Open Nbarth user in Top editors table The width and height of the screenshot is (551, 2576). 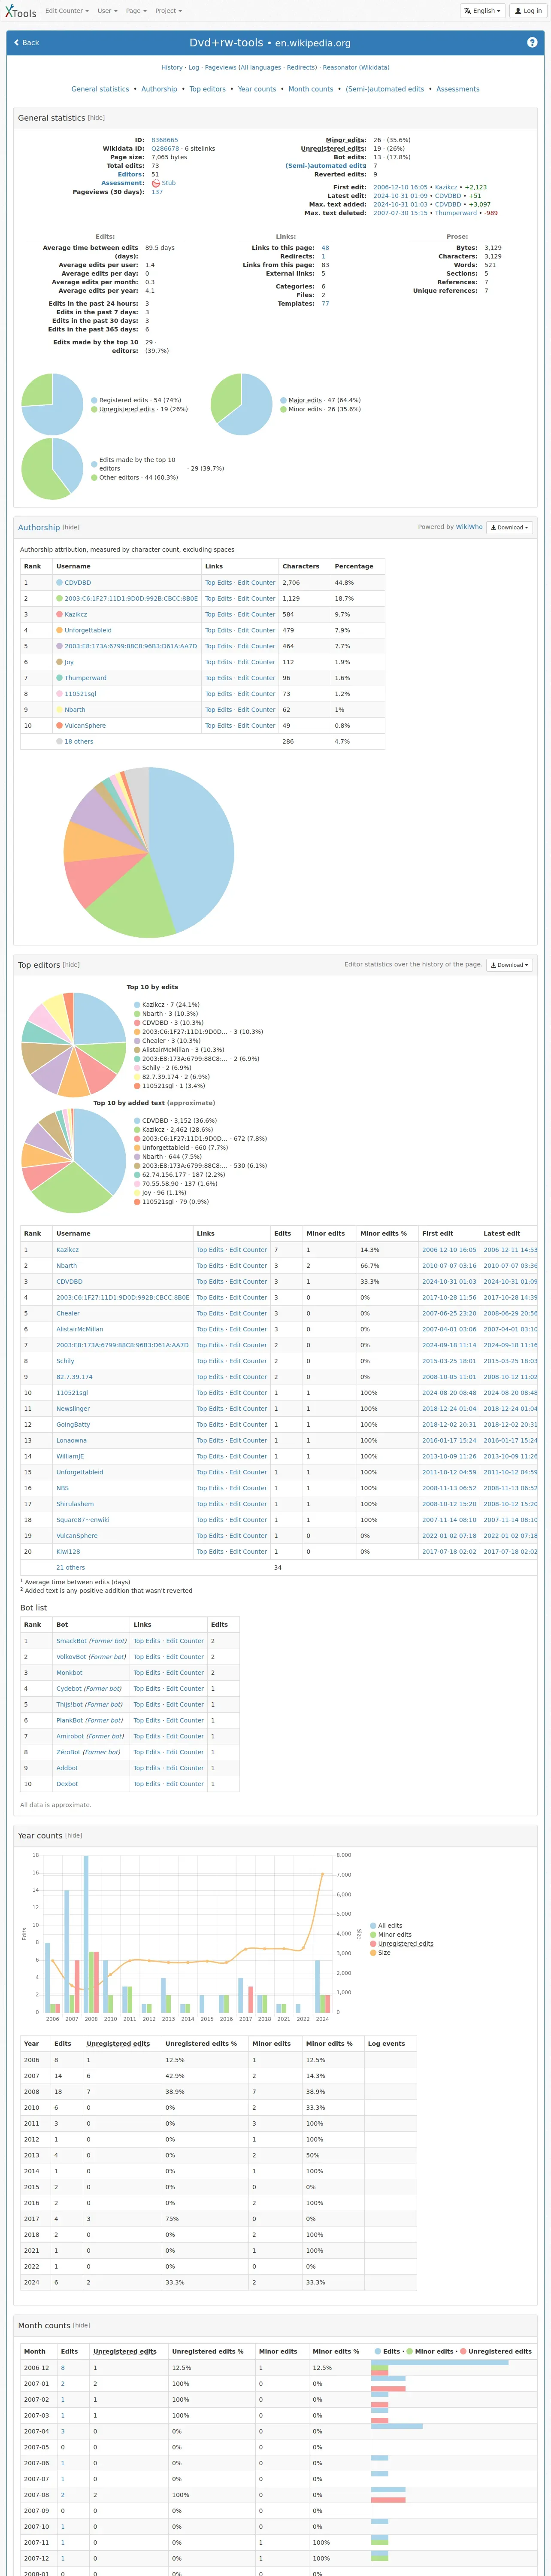pyautogui.click(x=66, y=1266)
